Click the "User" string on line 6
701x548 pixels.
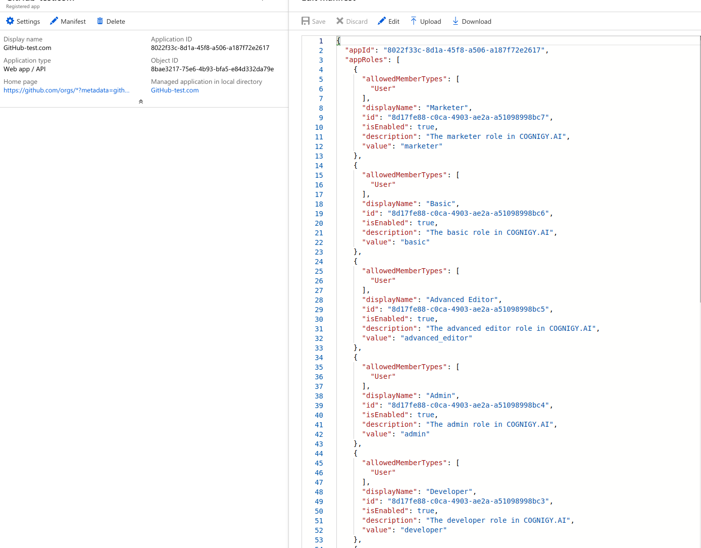pyautogui.click(x=383, y=88)
